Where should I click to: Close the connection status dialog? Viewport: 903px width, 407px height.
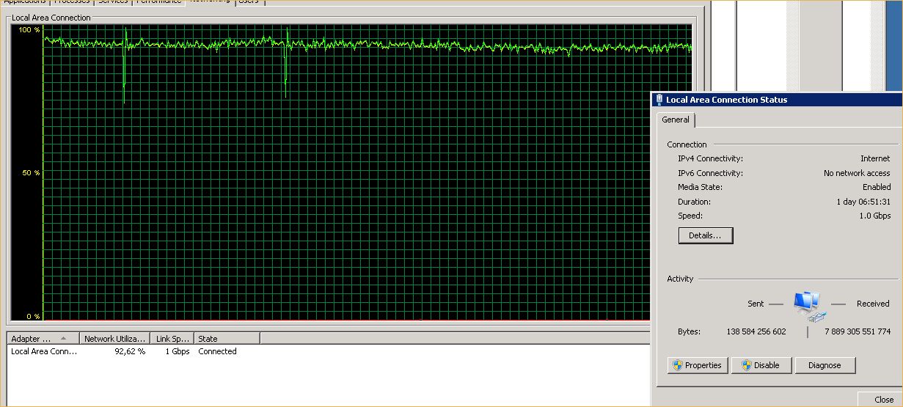click(880, 399)
